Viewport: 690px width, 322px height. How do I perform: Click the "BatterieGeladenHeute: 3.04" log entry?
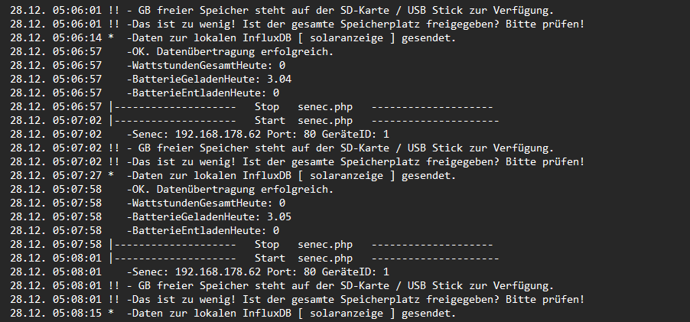(x=210, y=79)
